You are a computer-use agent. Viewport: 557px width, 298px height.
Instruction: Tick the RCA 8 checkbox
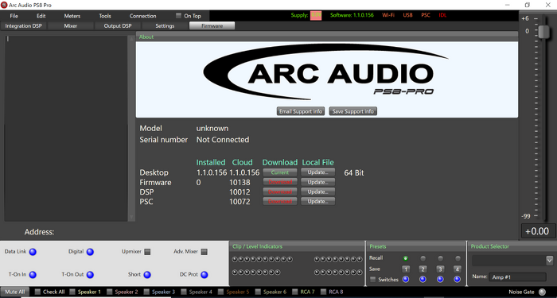[x=323, y=292]
